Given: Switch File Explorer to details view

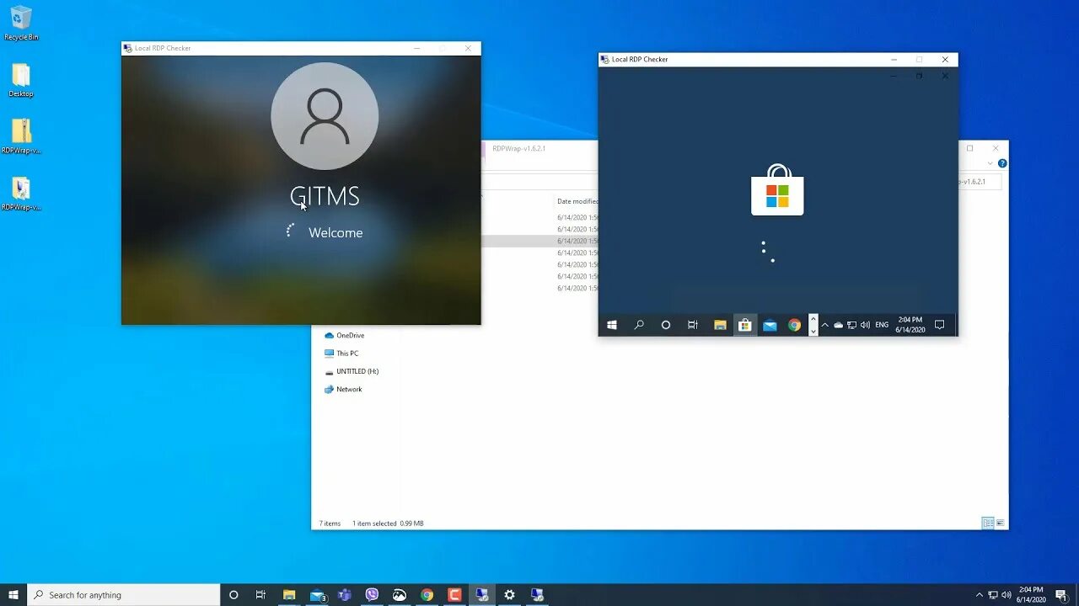Looking at the screenshot, I should (988, 524).
